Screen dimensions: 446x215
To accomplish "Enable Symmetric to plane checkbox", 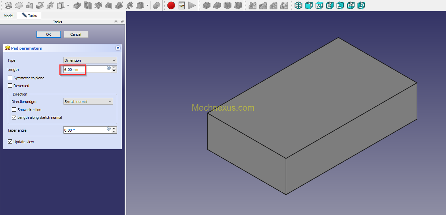I will click(10, 78).
